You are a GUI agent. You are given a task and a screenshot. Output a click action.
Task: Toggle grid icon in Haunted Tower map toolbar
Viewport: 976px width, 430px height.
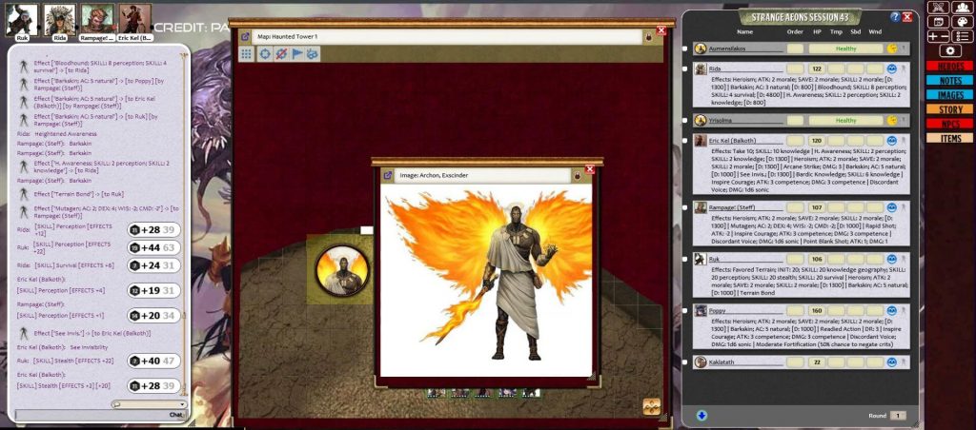click(x=247, y=54)
